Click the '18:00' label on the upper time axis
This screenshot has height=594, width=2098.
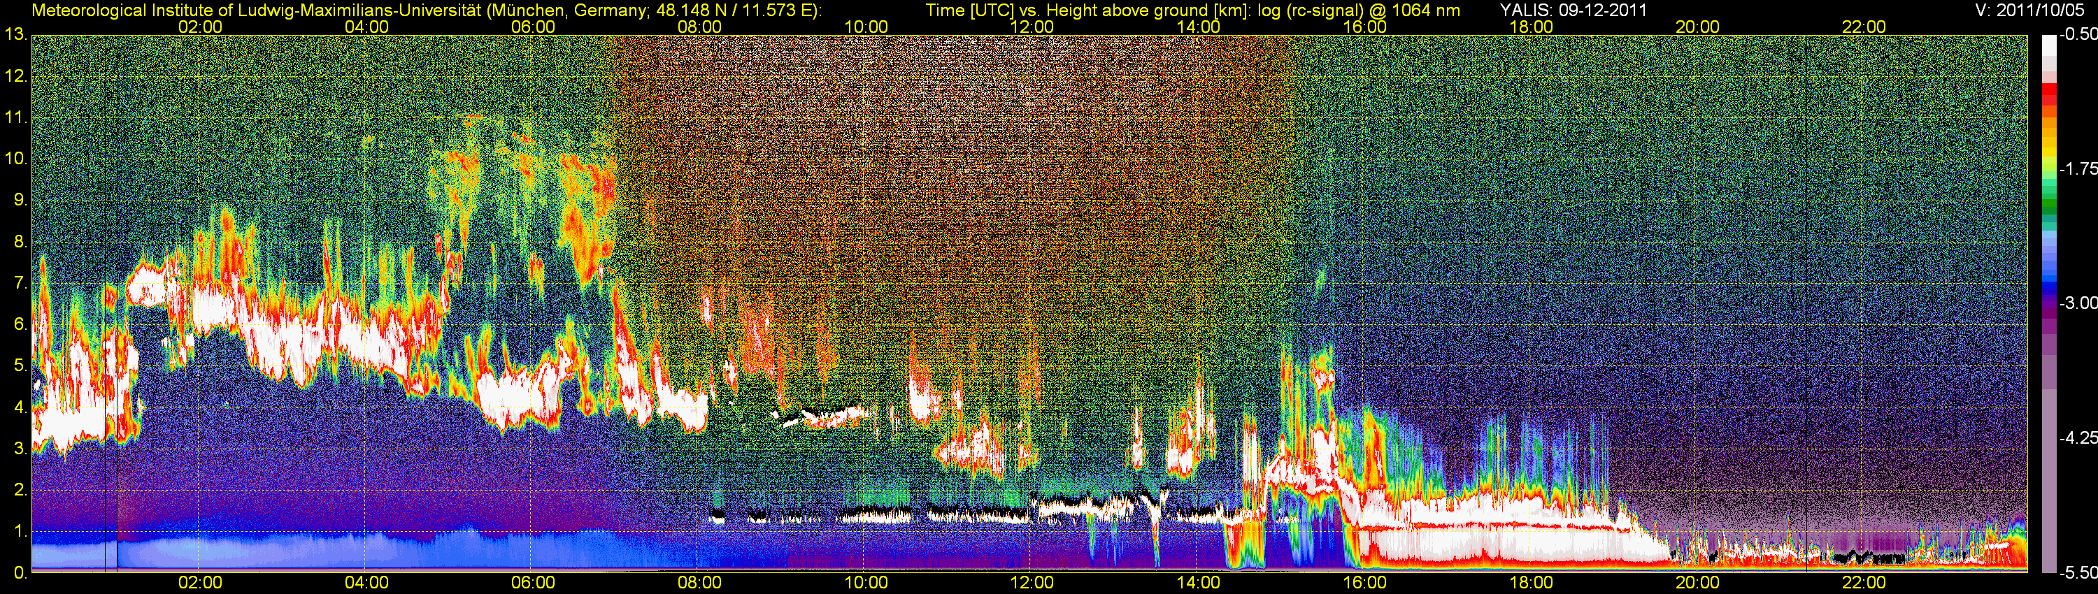pyautogui.click(x=1531, y=27)
